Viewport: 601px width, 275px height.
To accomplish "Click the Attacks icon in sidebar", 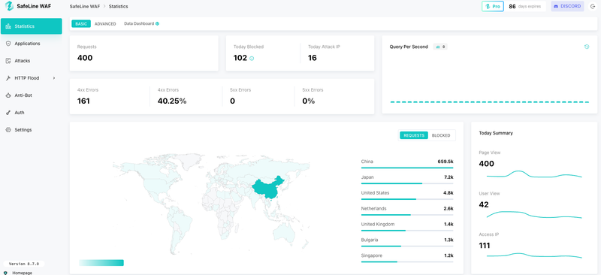I will pos(8,61).
